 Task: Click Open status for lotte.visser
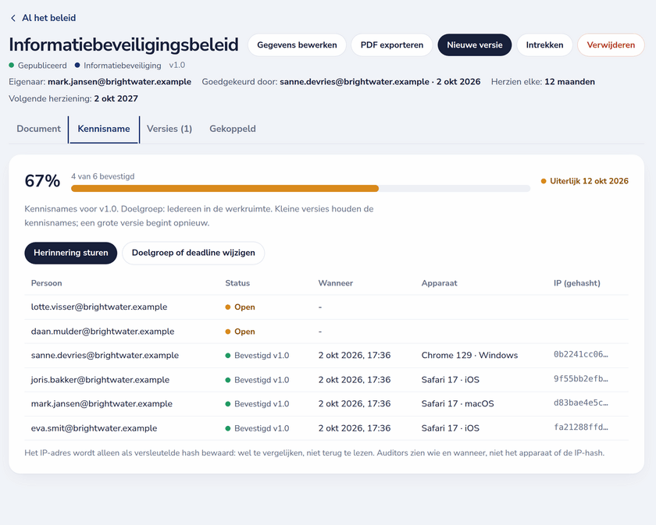(x=241, y=307)
